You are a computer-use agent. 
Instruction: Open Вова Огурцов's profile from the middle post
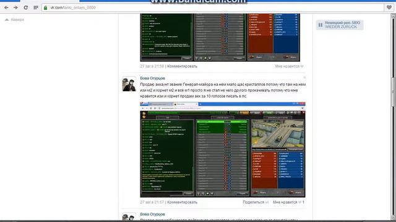(x=153, y=78)
